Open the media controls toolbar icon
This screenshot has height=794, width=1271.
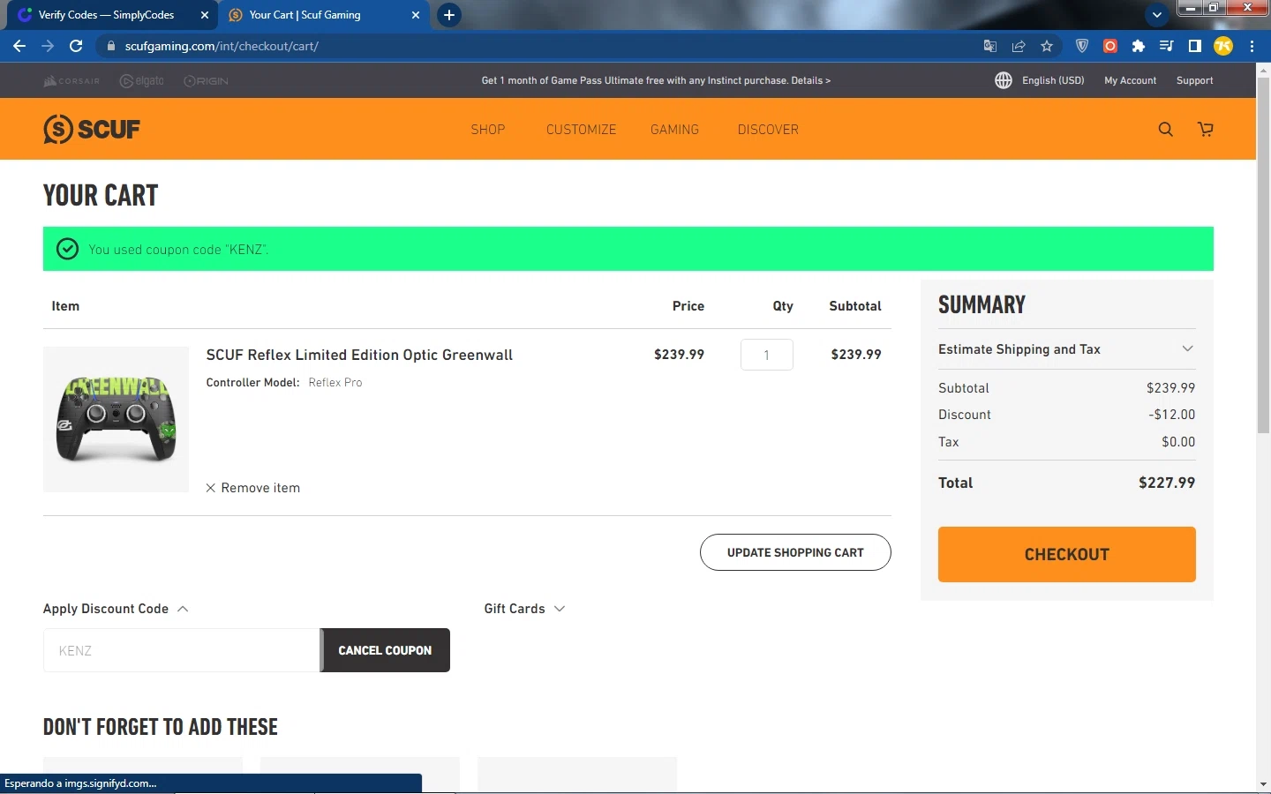(x=1167, y=46)
